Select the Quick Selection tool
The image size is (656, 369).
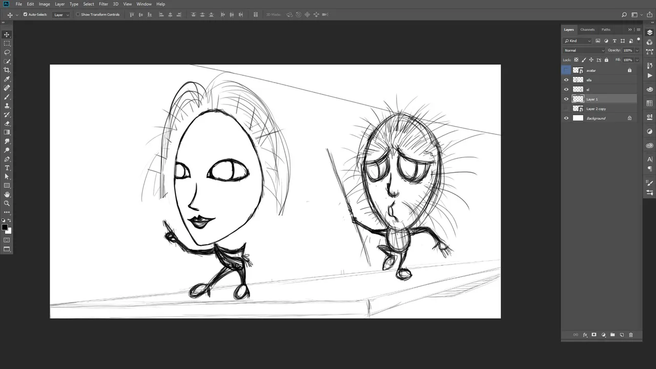pyautogui.click(x=7, y=61)
